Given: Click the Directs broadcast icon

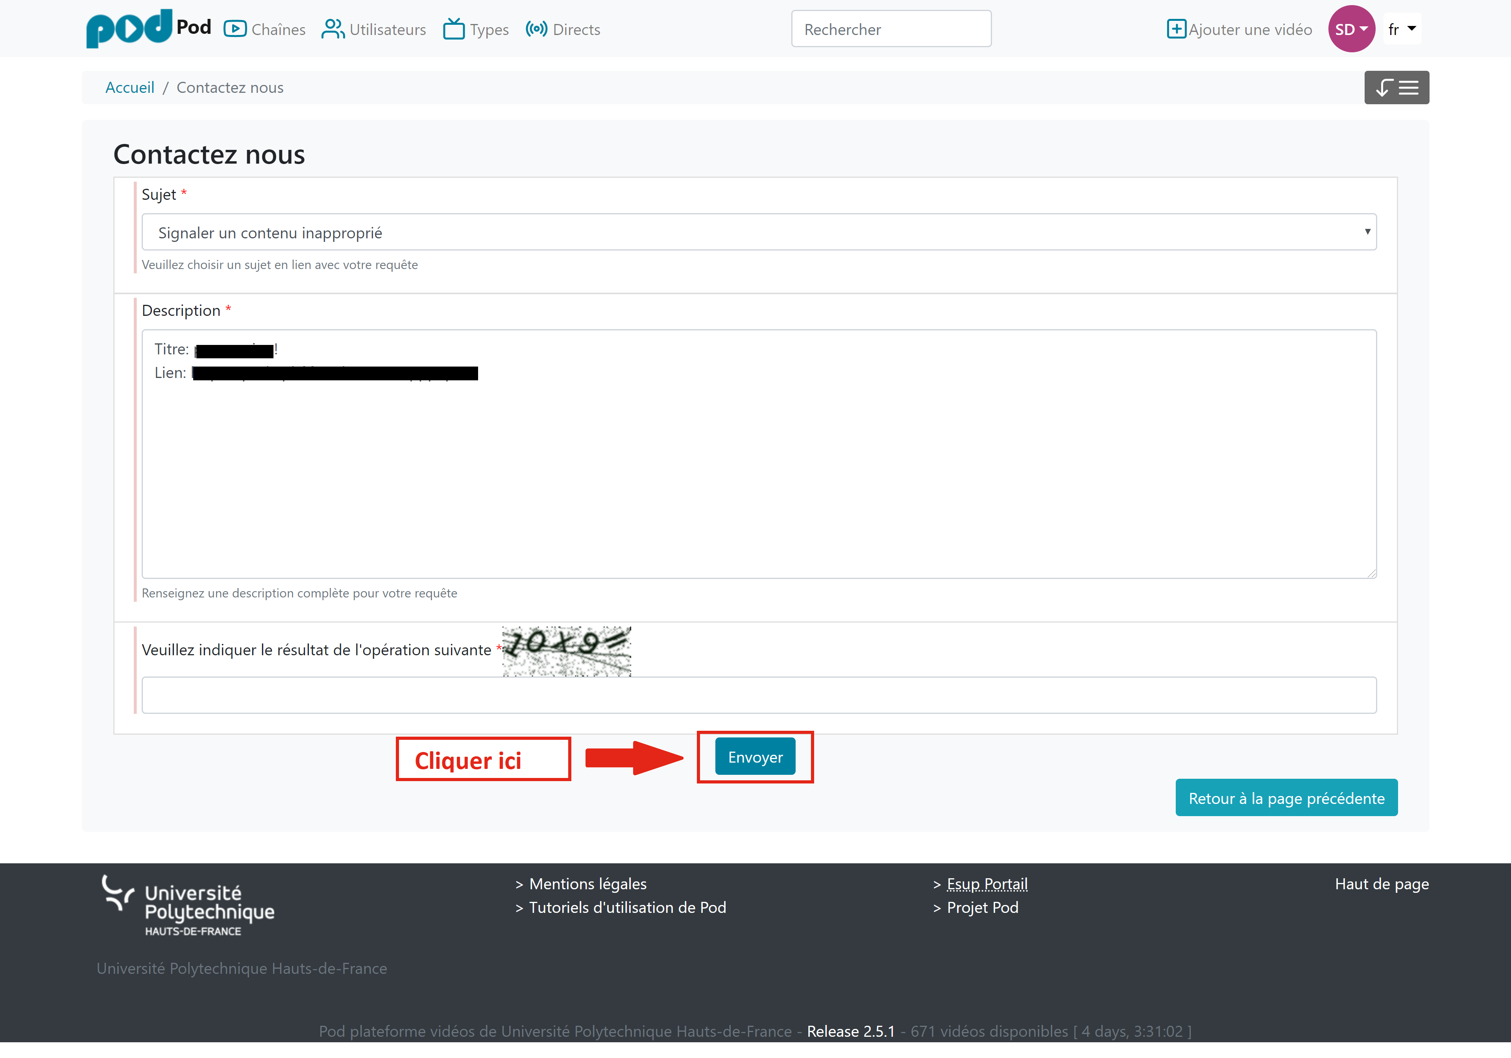Looking at the screenshot, I should pyautogui.click(x=536, y=29).
